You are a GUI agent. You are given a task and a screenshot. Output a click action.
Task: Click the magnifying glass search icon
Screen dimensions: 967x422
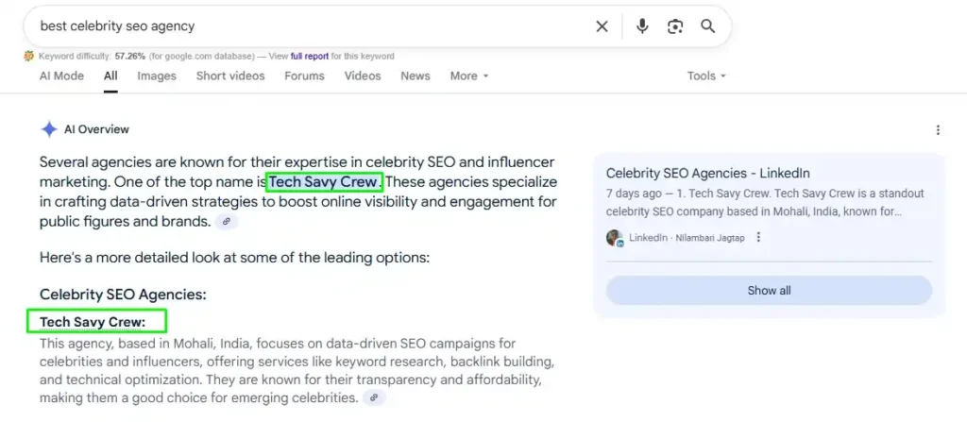tap(708, 25)
